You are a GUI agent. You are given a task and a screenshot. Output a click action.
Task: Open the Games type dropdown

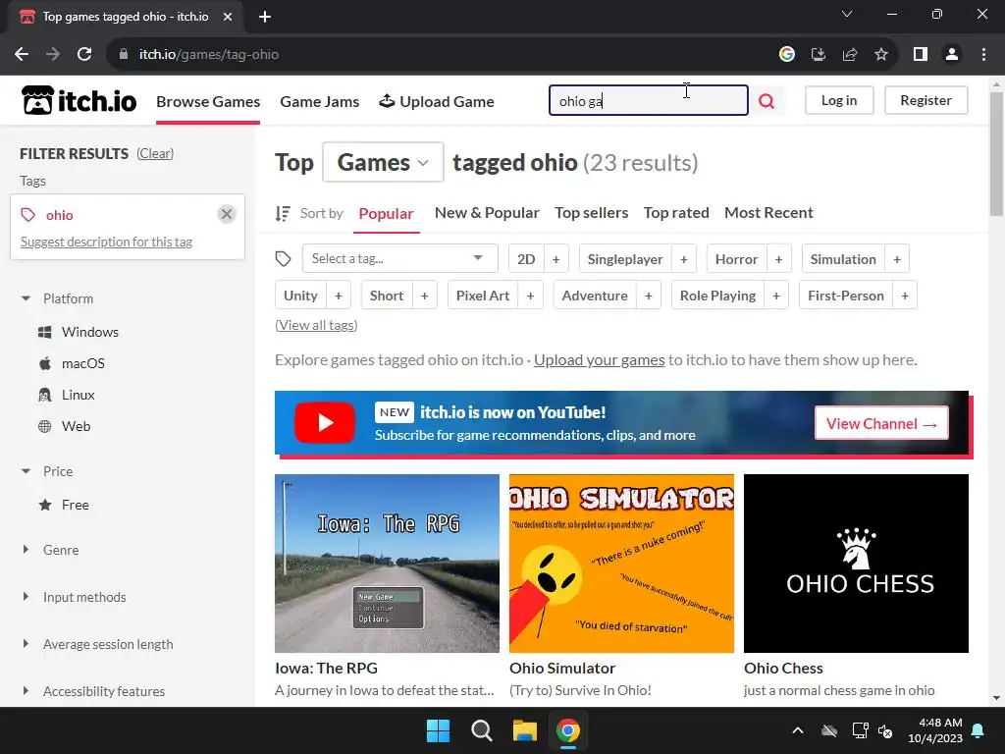[x=383, y=162]
